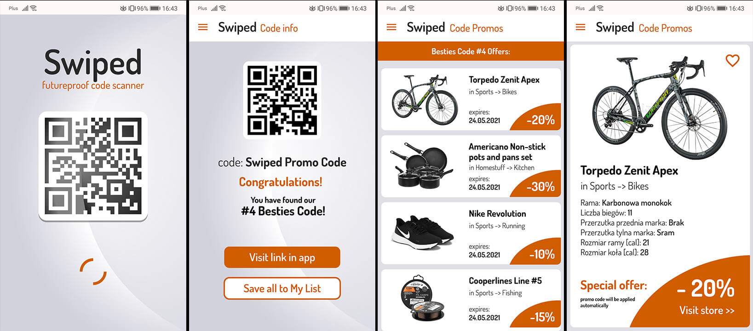Image resolution: width=753 pixels, height=331 pixels.
Task: Tap the Besties Code #4 Offers header
Action: pos(471,51)
